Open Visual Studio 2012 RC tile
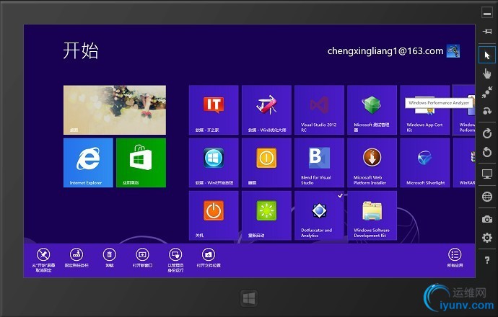 (x=319, y=110)
